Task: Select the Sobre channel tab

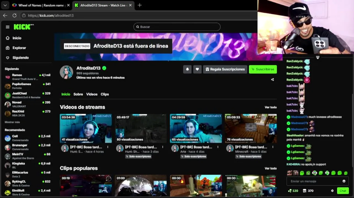Action: tap(78, 94)
